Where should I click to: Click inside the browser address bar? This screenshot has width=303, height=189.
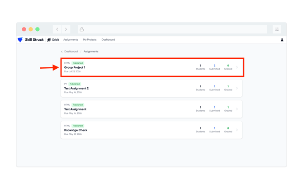(173, 29)
